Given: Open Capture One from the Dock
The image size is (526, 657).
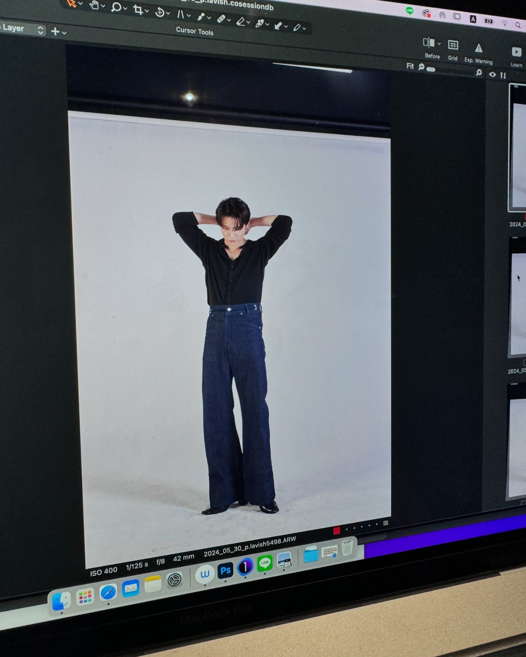Looking at the screenshot, I should click(x=245, y=566).
